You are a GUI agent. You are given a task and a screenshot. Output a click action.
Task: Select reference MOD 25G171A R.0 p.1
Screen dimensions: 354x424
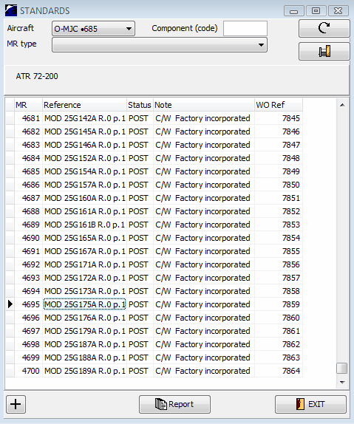click(x=84, y=264)
